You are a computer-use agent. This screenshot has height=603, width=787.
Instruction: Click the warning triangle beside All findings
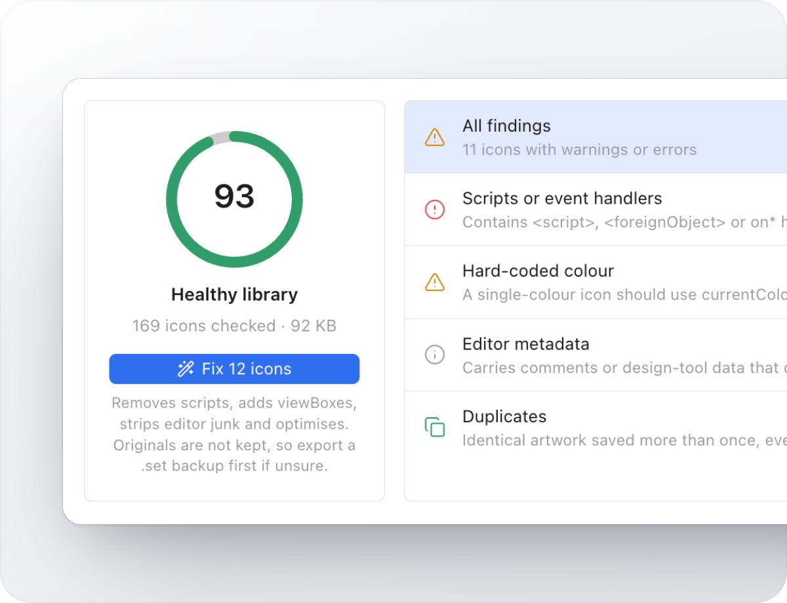pos(434,137)
